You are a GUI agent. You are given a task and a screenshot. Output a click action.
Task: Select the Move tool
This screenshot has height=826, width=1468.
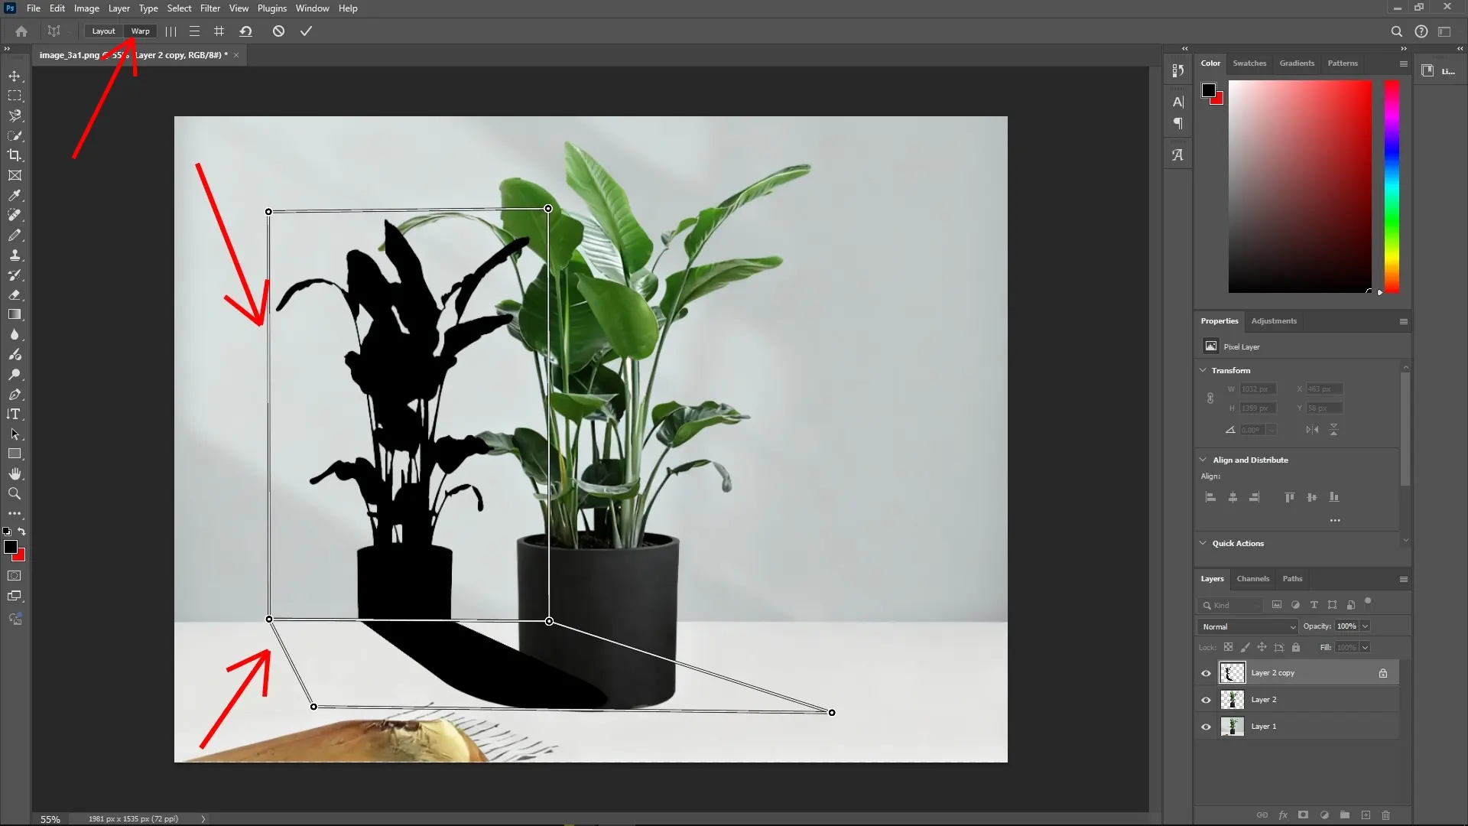point(15,76)
